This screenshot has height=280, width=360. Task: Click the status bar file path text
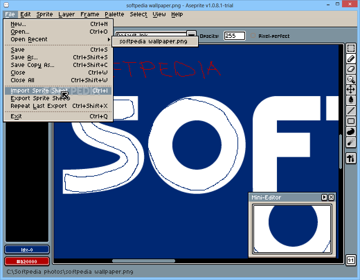(70, 272)
